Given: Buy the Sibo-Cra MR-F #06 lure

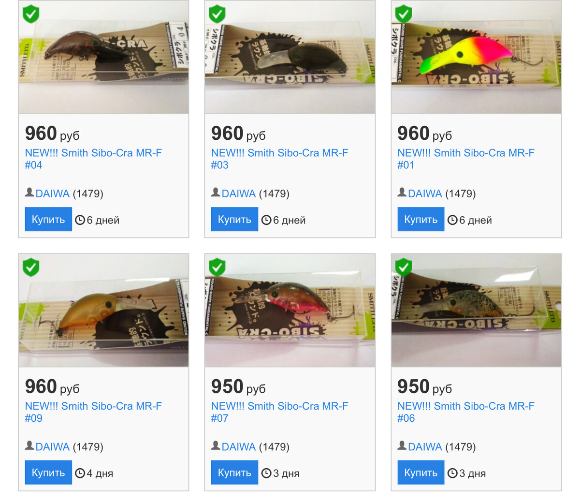Looking at the screenshot, I should 420,473.
